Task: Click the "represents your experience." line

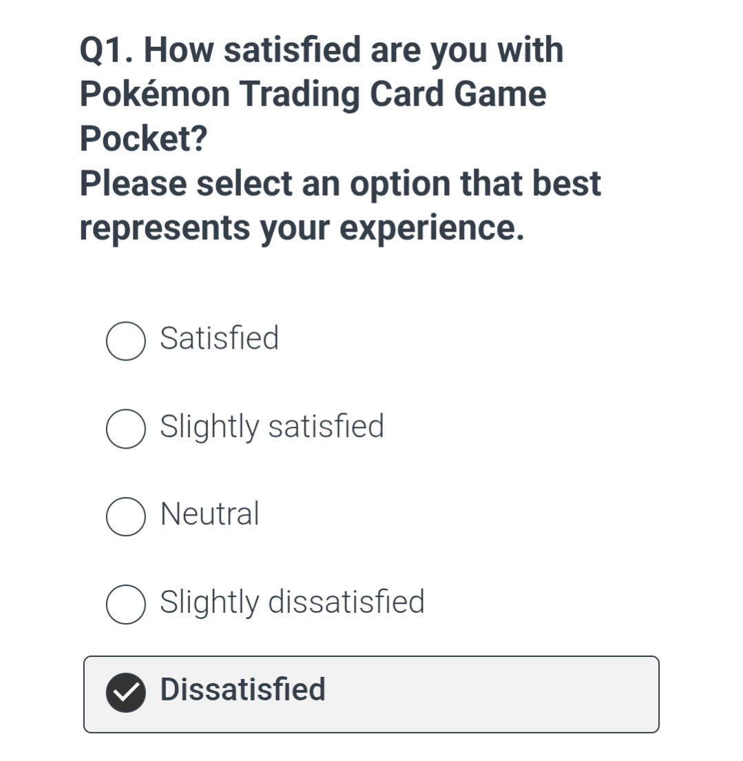Action: [302, 228]
